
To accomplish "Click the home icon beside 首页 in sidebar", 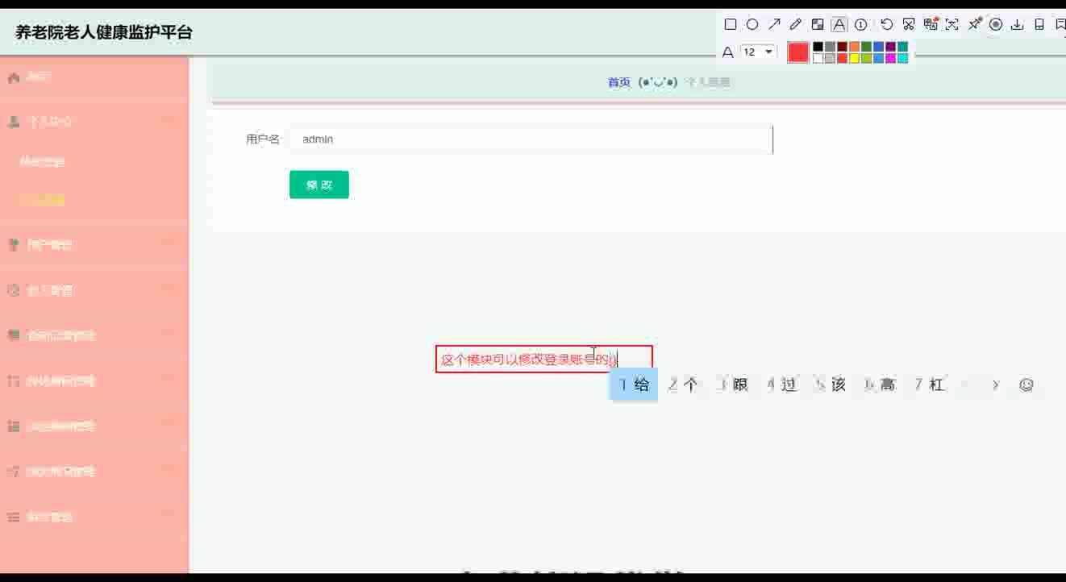I will [13, 77].
